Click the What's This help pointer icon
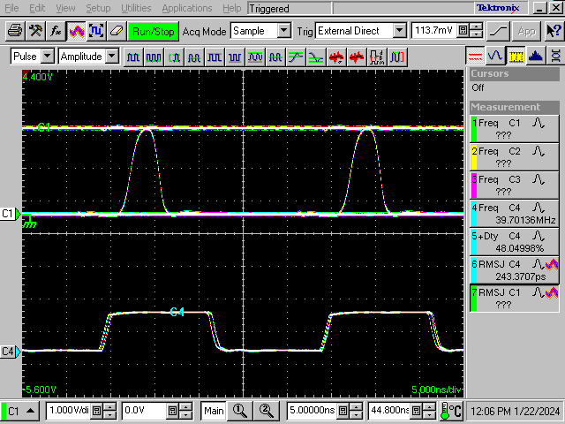 point(554,32)
